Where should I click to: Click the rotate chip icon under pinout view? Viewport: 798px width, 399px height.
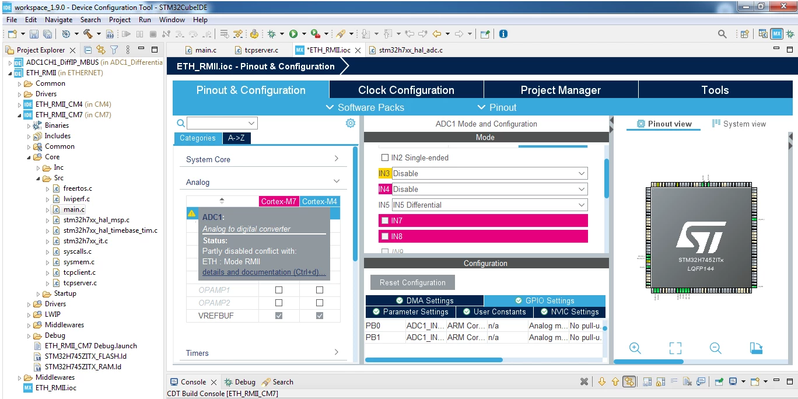[x=756, y=348]
